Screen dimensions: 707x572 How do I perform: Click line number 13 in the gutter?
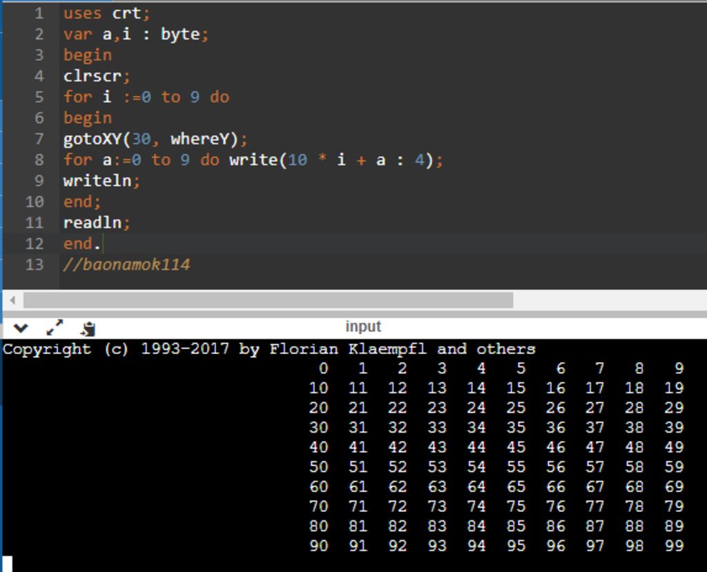tap(35, 264)
